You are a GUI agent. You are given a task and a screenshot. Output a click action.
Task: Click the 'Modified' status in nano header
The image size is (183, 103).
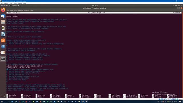[x=176, y=13]
